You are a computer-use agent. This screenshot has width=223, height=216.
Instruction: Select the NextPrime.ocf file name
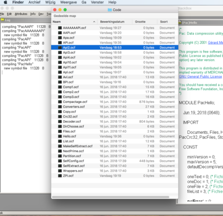[x=73, y=151]
